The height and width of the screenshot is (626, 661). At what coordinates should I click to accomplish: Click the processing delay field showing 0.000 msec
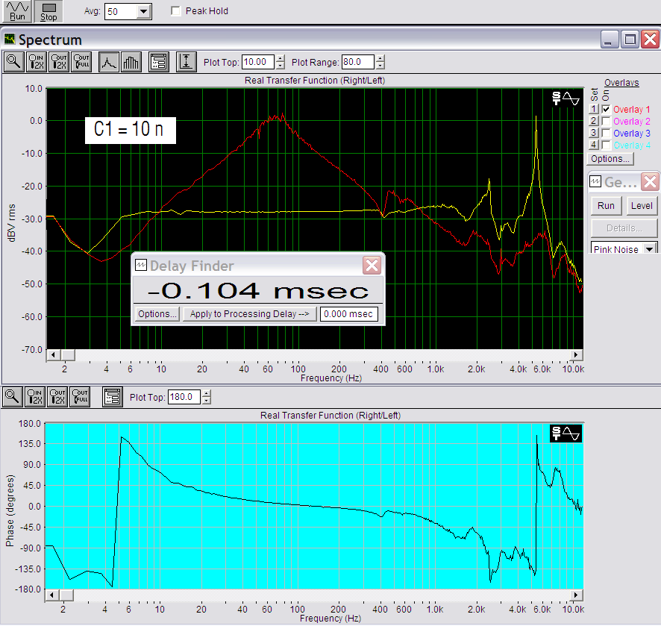[348, 314]
